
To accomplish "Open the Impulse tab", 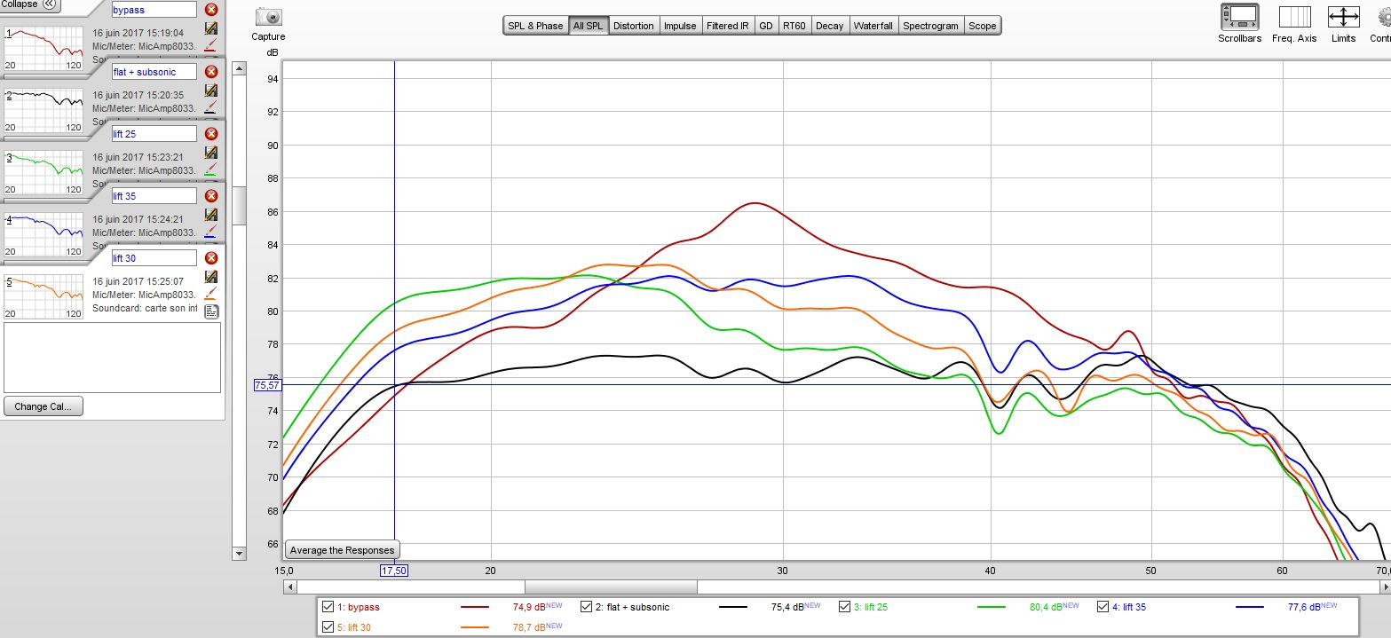I will tap(681, 26).
